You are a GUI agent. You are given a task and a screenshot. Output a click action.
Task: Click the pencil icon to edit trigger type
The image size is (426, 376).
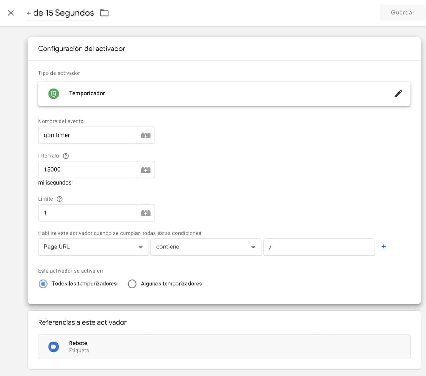pos(398,93)
